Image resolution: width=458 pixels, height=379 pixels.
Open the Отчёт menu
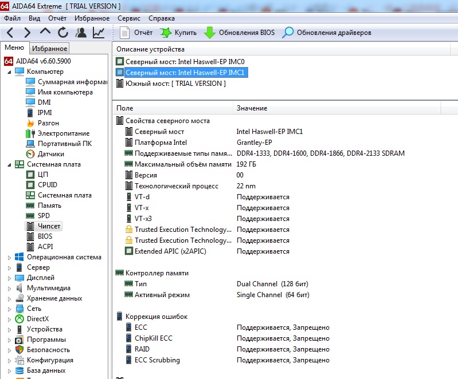pyautogui.click(x=57, y=18)
